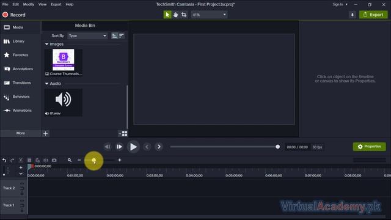Zoom in timeline with plus icon
The image size is (391, 220).
[120, 160]
